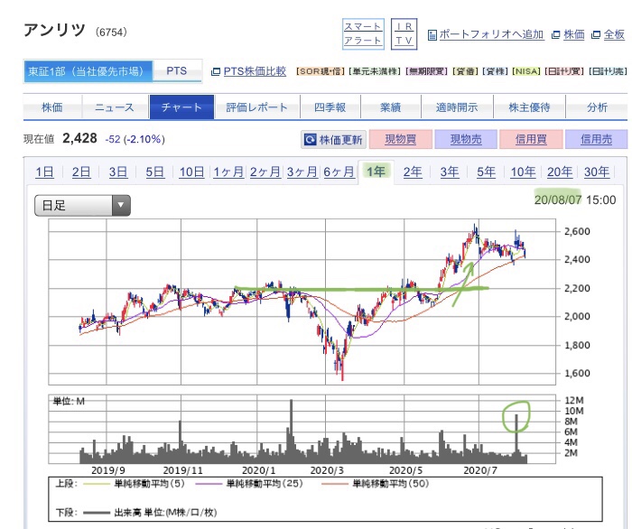Refresh price with 株価更新 button
632x529 pixels.
[333, 140]
